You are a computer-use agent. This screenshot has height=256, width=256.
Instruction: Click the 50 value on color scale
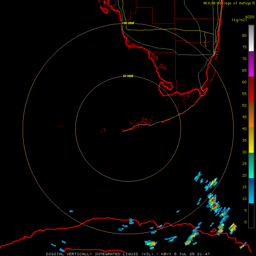(x=244, y=105)
